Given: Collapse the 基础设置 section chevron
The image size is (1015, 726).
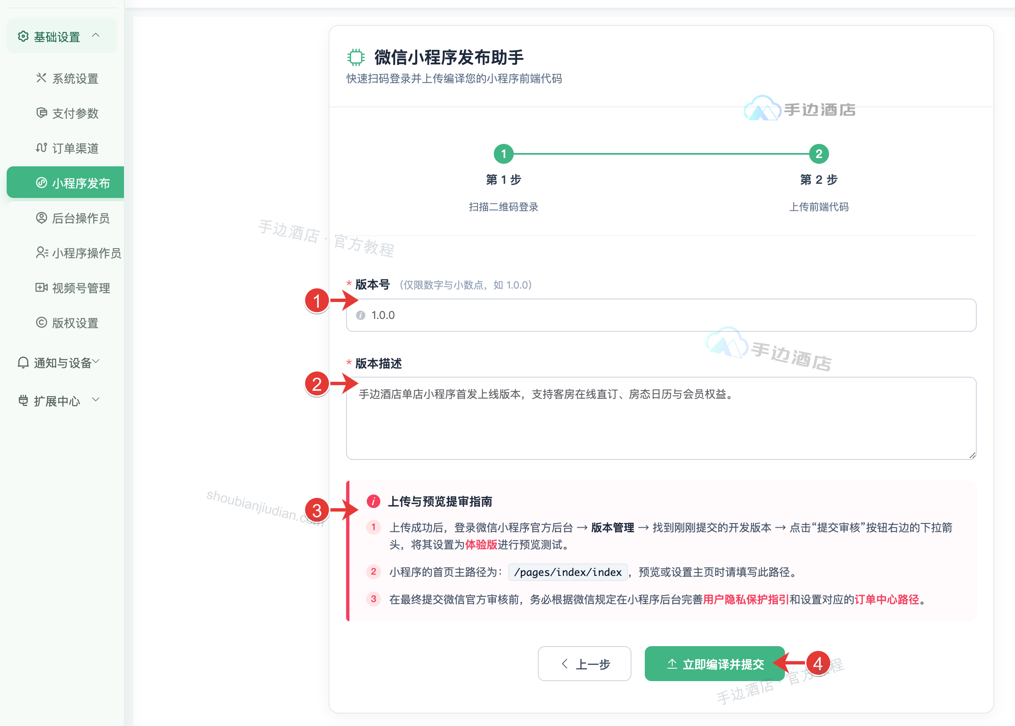Looking at the screenshot, I should (96, 35).
